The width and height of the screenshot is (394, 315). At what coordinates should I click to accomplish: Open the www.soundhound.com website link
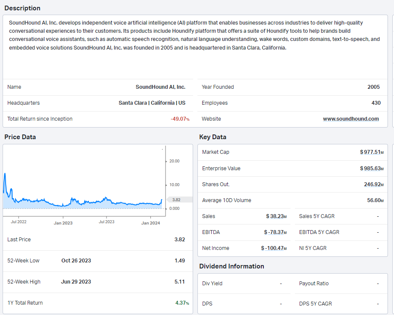pos(351,119)
